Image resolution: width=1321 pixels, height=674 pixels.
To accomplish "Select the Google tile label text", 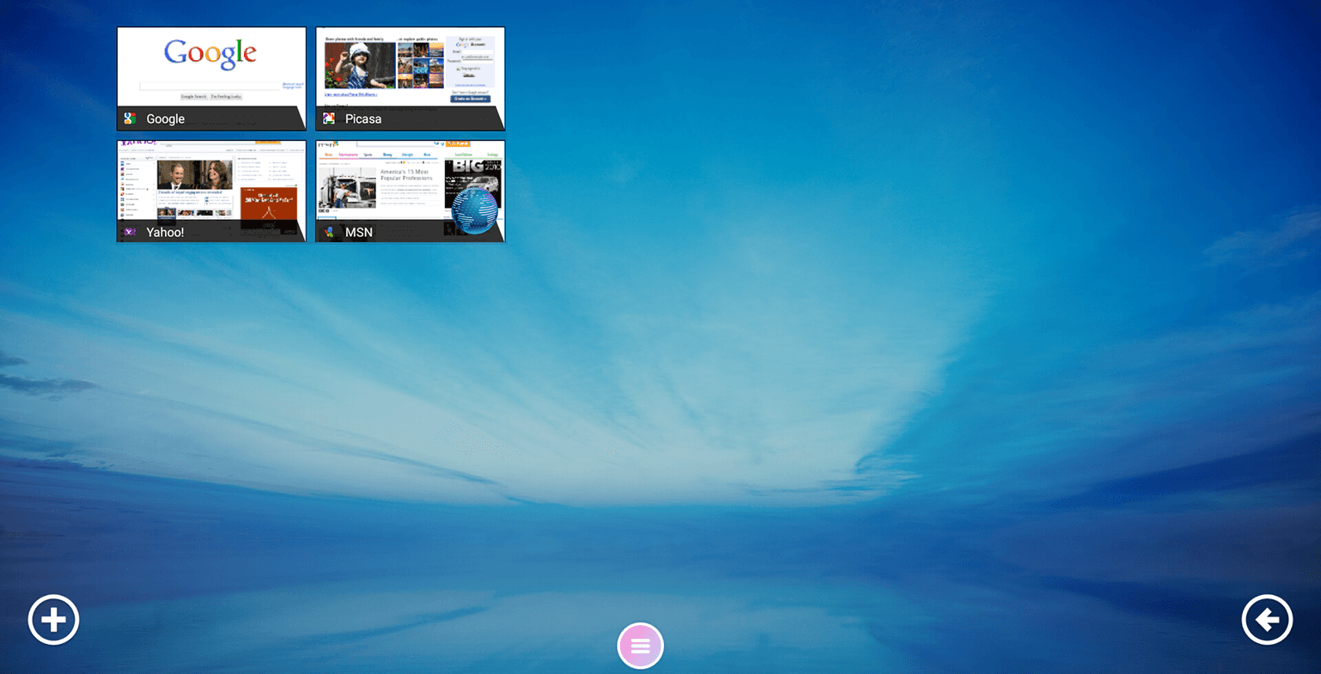I will click(165, 118).
